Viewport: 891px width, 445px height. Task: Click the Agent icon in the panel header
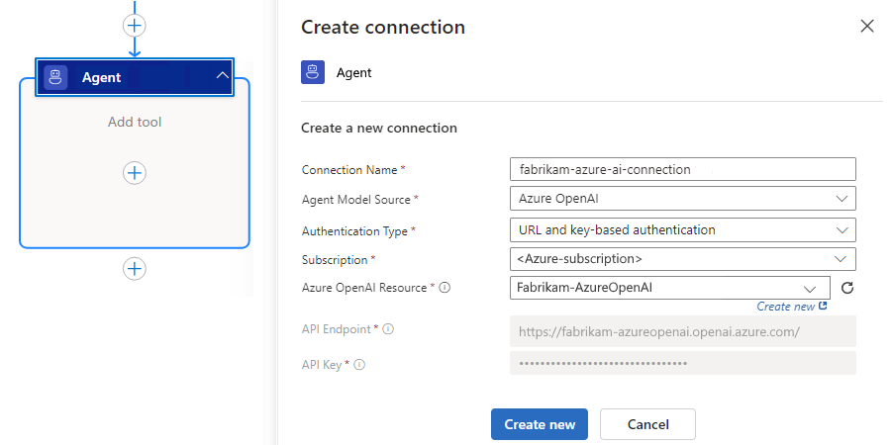point(313,72)
